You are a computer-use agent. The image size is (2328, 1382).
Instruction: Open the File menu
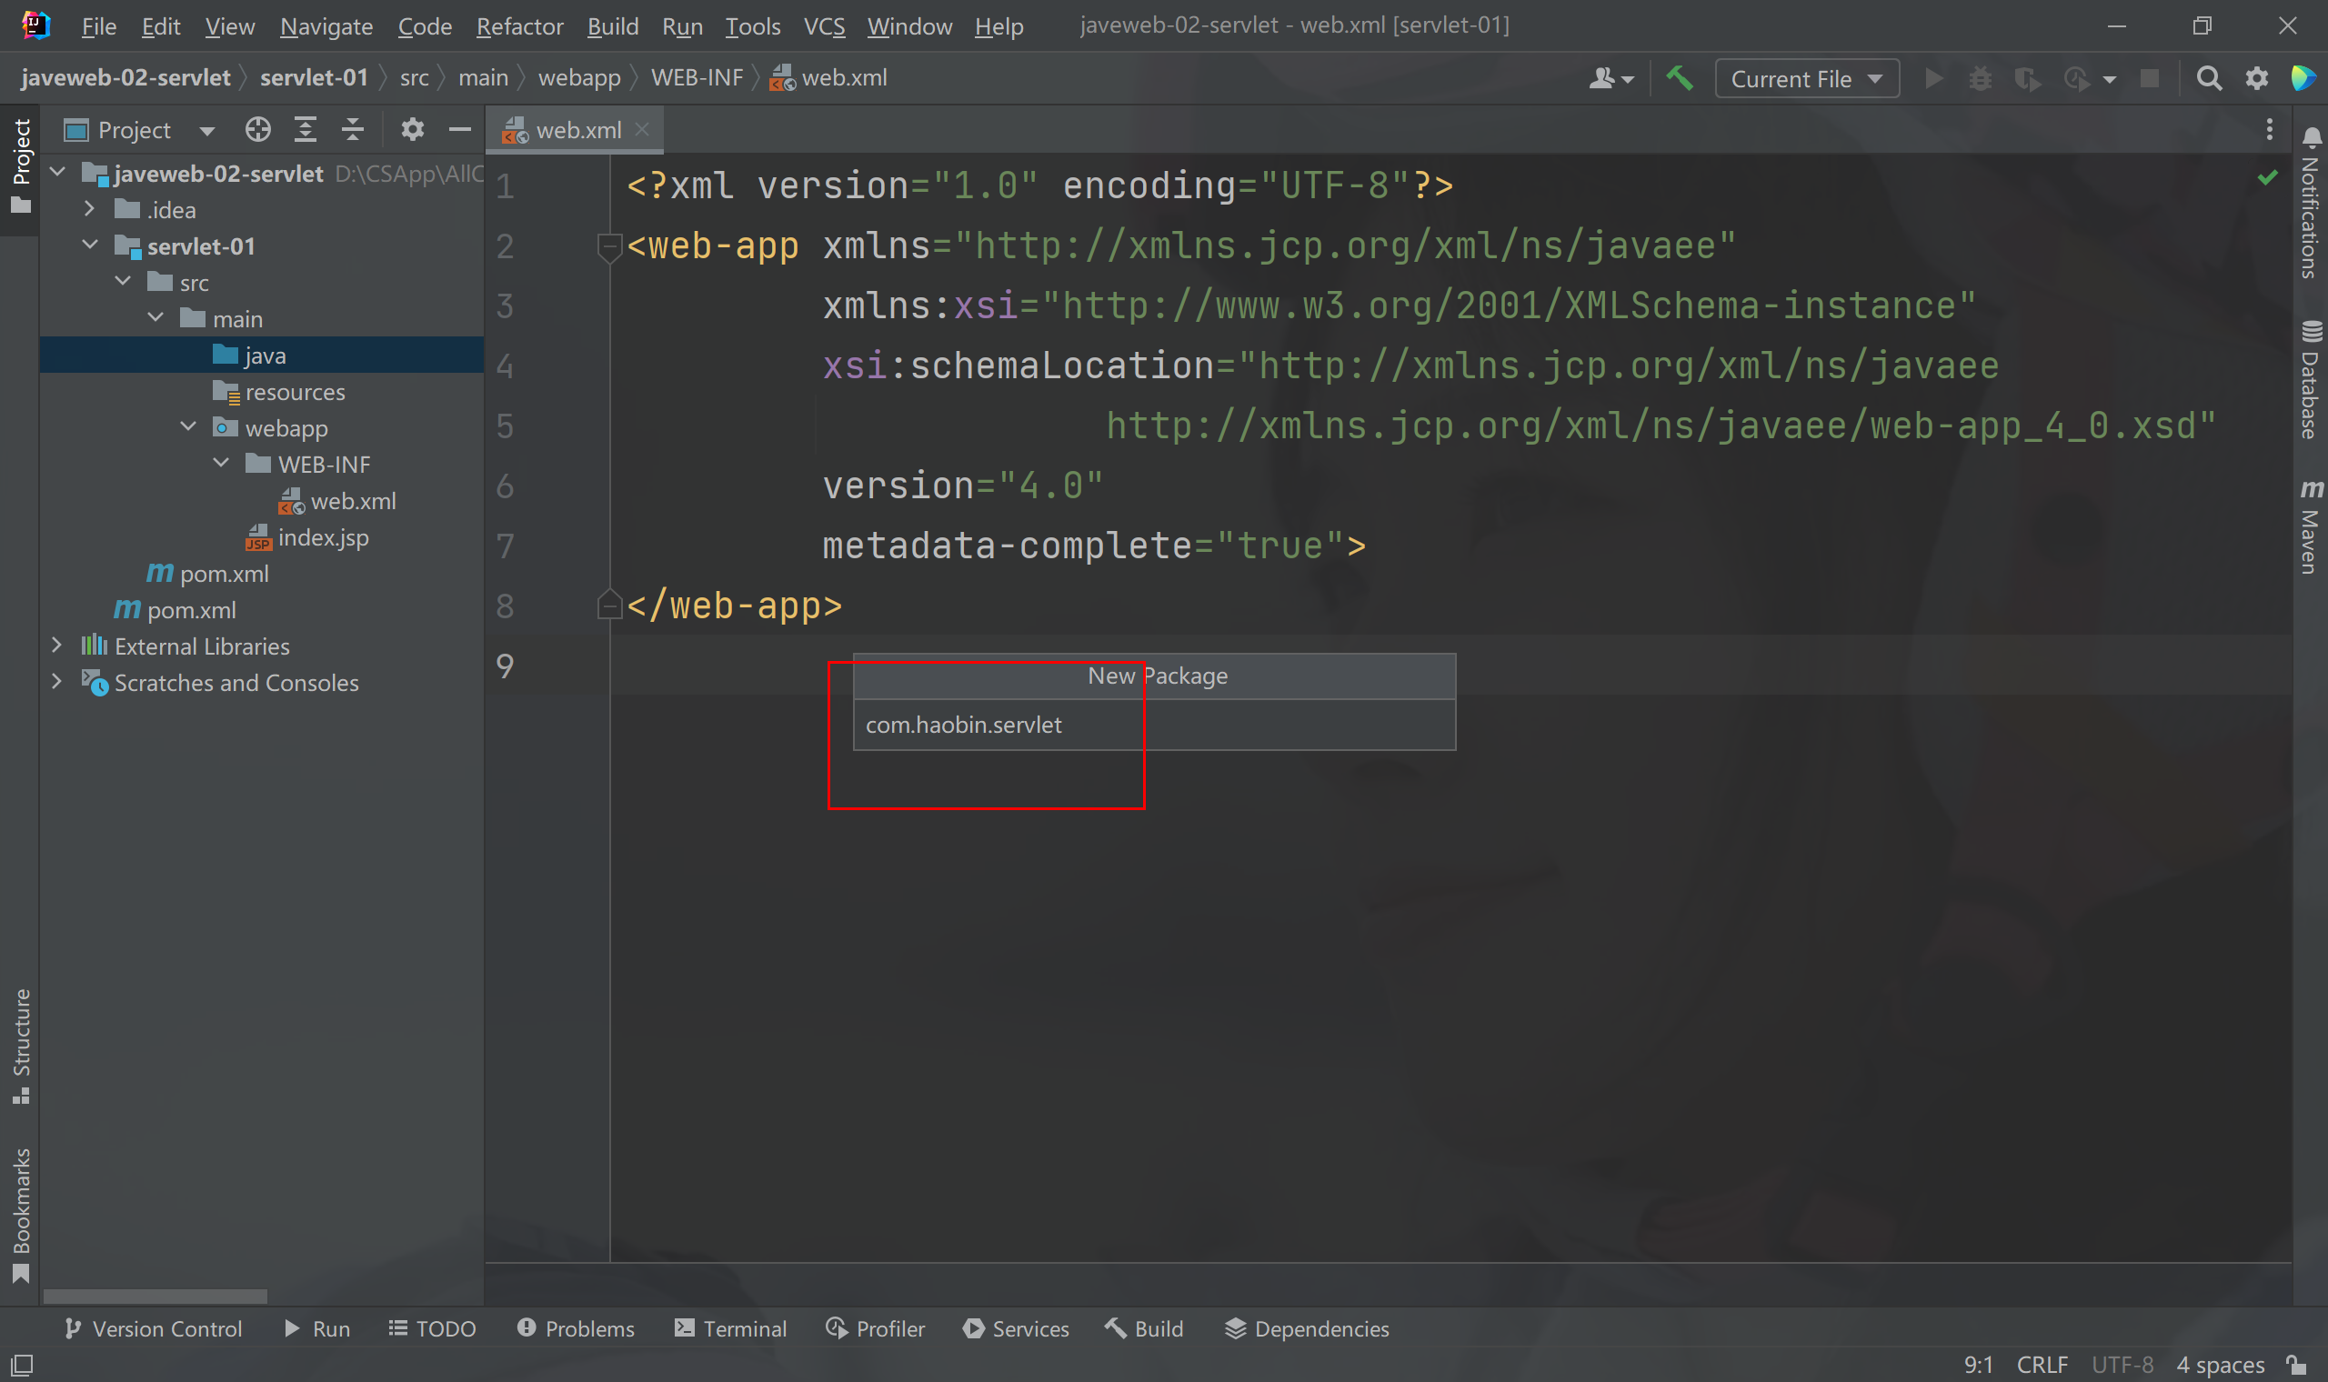99,26
